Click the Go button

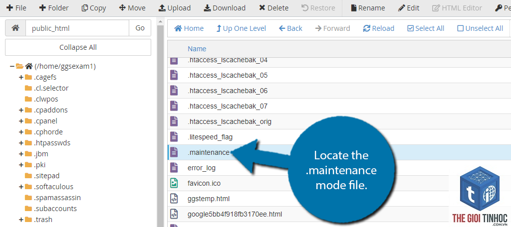(x=140, y=28)
